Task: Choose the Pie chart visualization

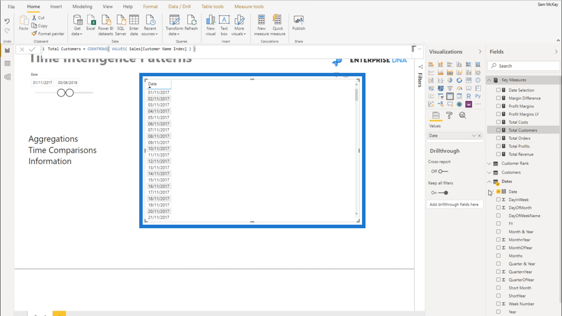Action: tap(450, 80)
